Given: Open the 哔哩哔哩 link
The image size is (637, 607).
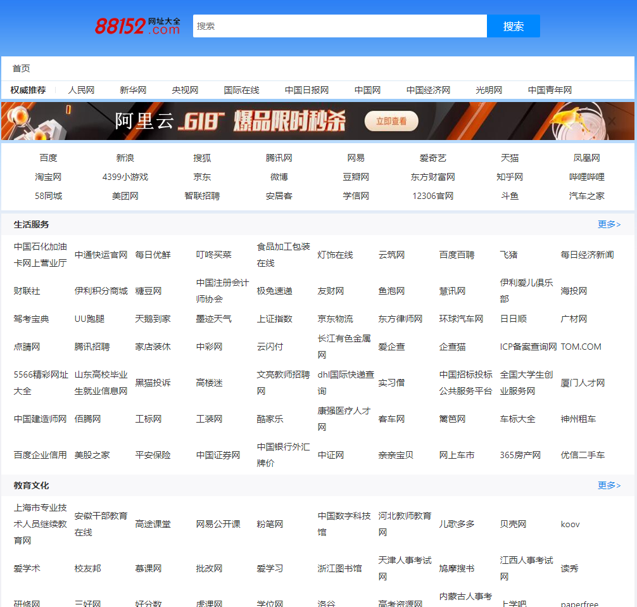Looking at the screenshot, I should (586, 177).
